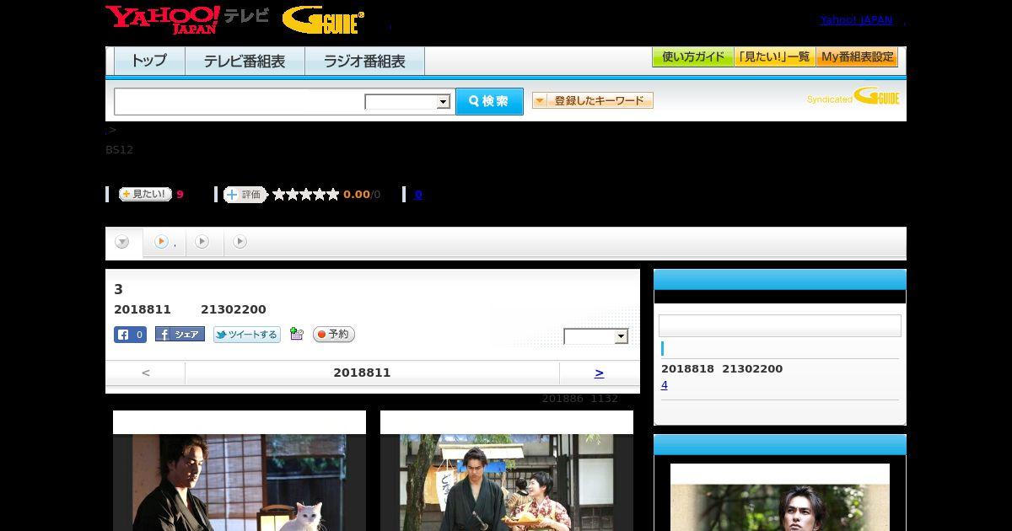Click the sidebar 2018818 21302200 schedule text
Image resolution: width=1012 pixels, height=531 pixels.
click(722, 369)
